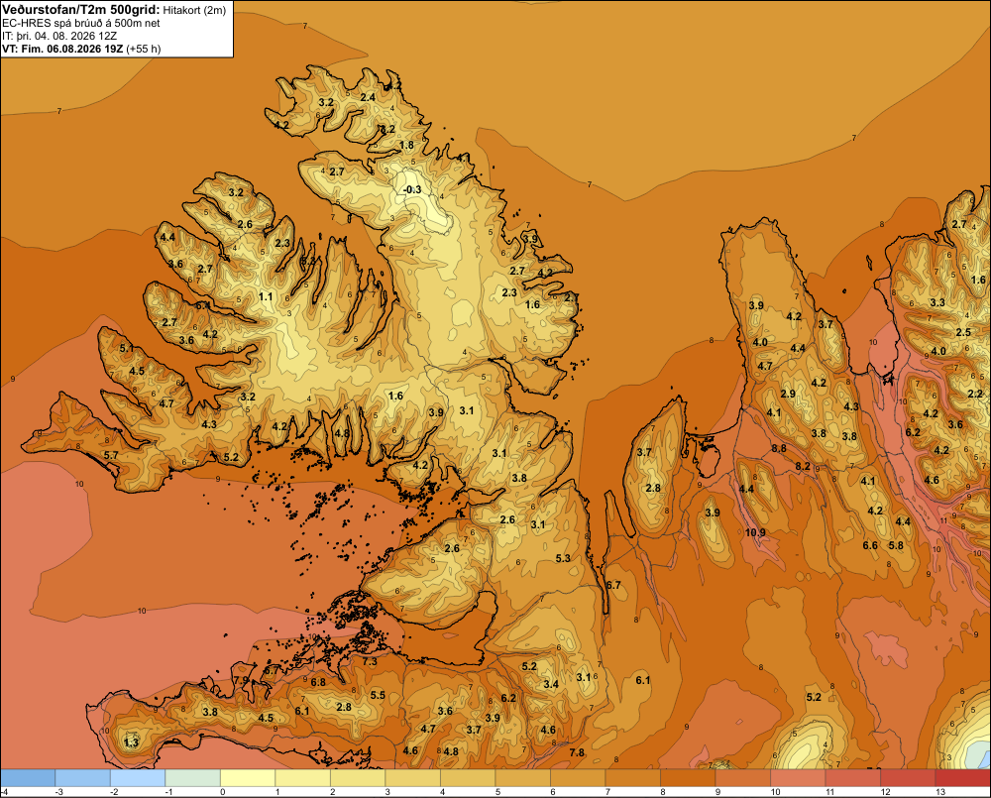Click the -0.3 temperature label on the map
This screenshot has height=798, width=991.
point(412,189)
